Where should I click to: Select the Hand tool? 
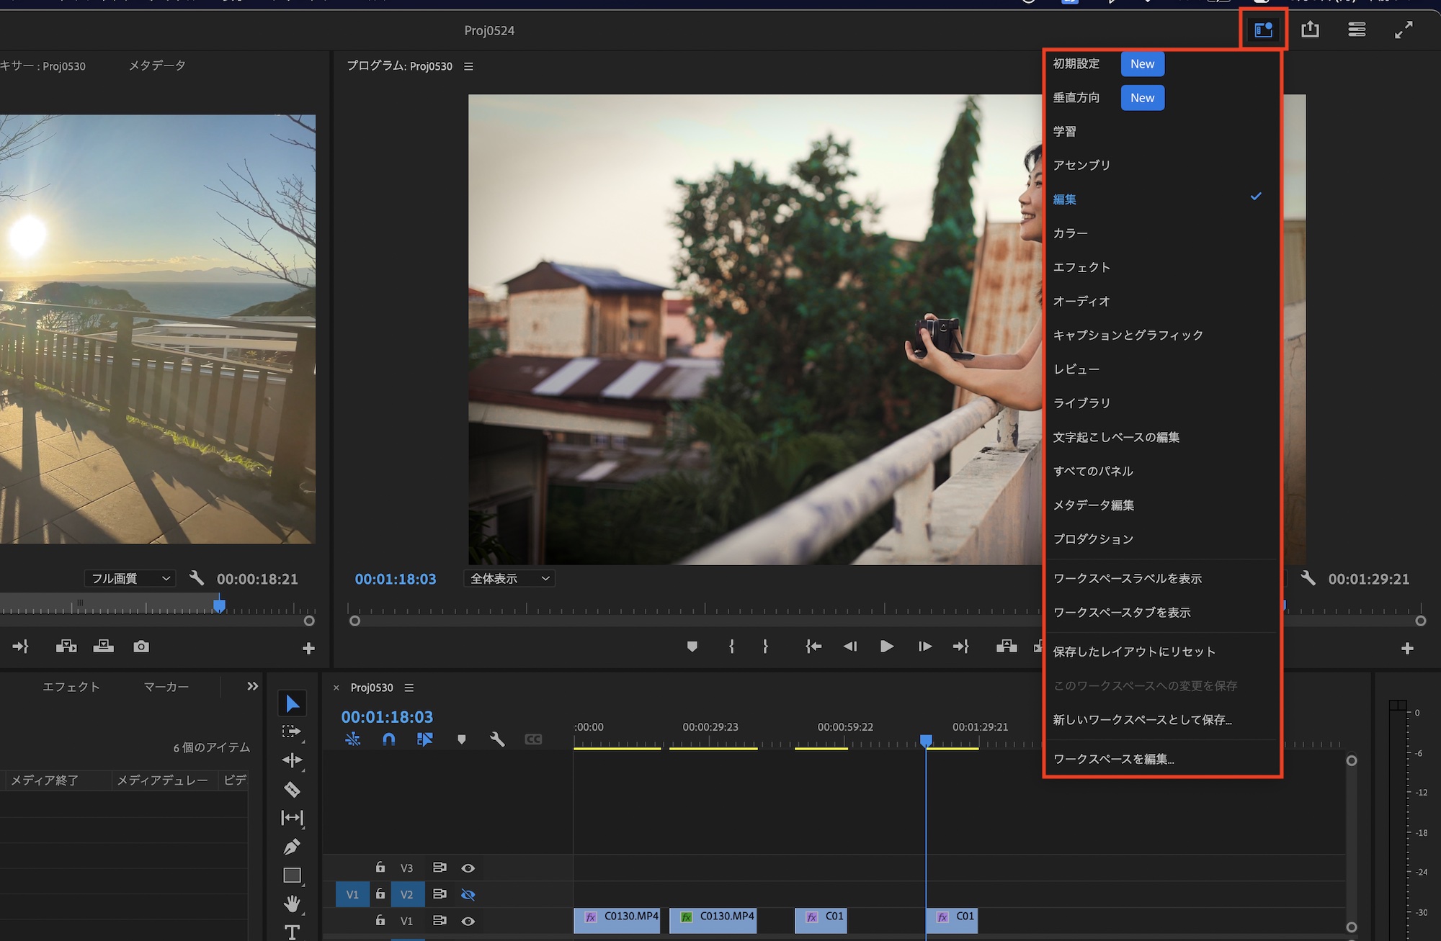point(292,903)
